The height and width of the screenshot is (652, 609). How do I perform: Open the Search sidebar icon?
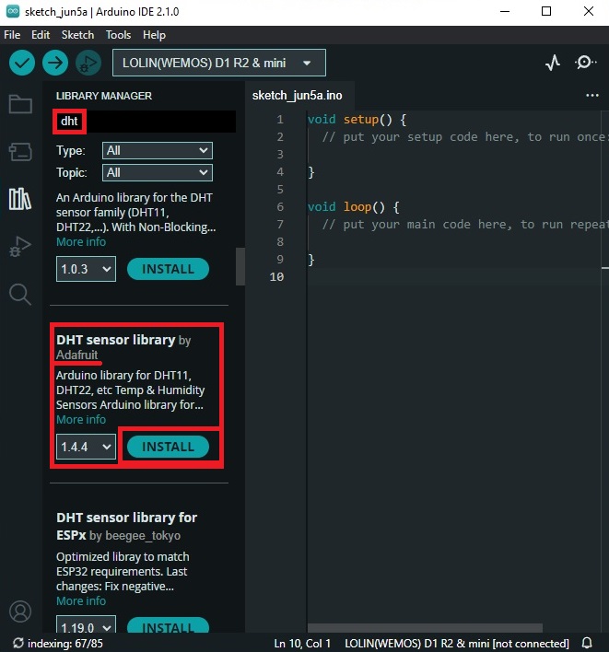point(19,294)
